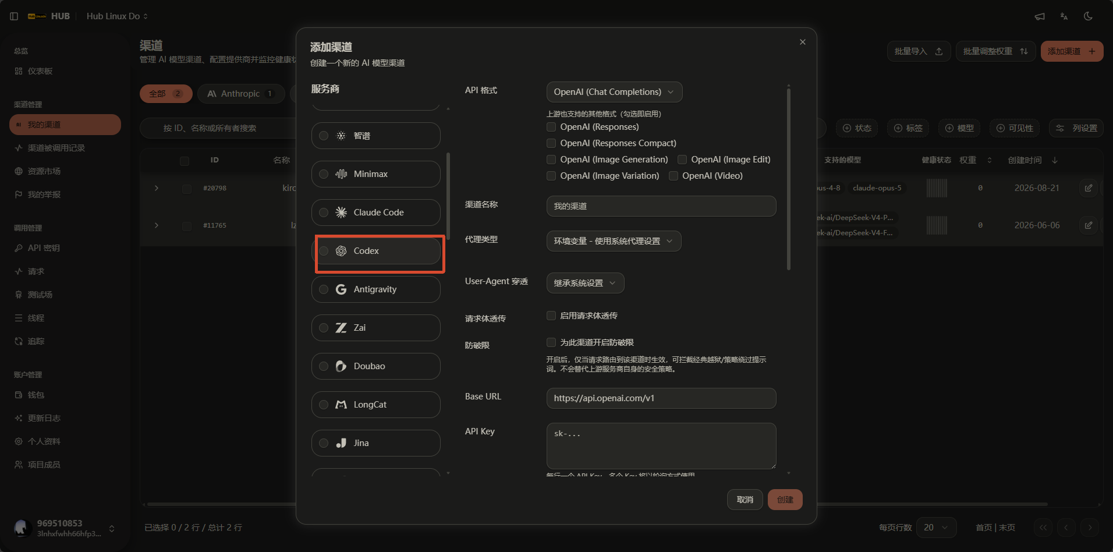Go to the first page arrows
1113x552 pixels.
pos(1043,528)
